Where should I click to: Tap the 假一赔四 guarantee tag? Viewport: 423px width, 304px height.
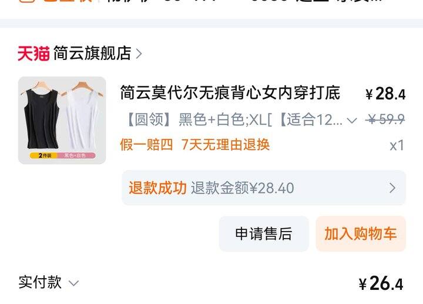pos(146,145)
